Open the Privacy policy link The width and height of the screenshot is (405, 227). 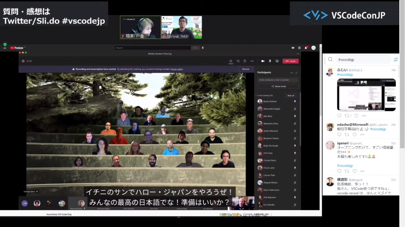coord(177,69)
